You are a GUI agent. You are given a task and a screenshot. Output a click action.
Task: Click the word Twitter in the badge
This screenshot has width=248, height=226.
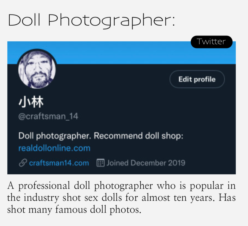tap(211, 42)
